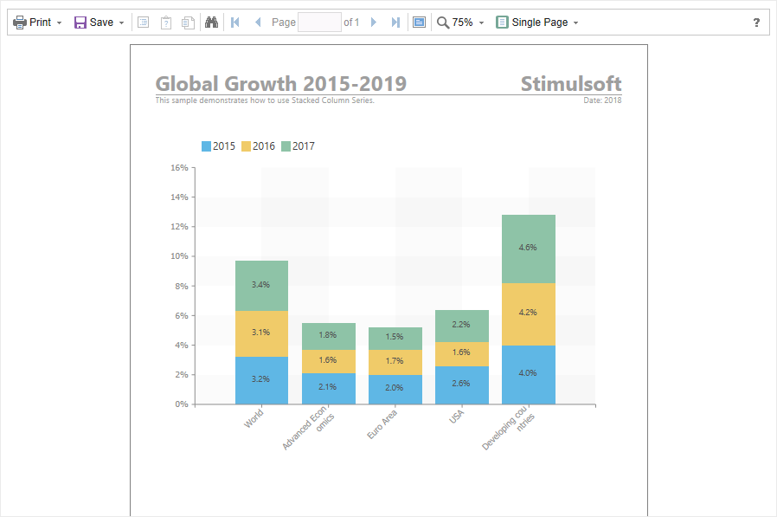Toggle the 2017 legend entry
777x517 pixels.
pos(298,146)
